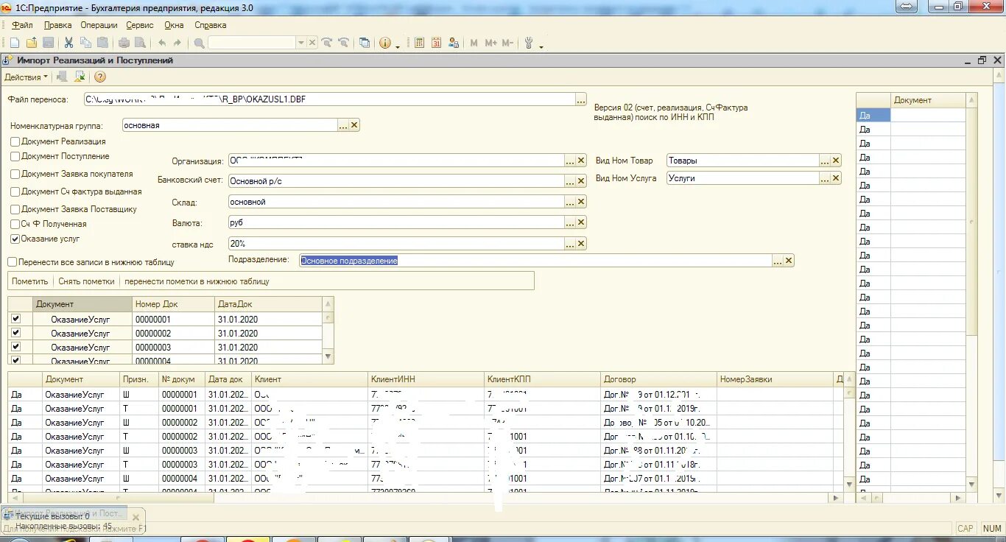Clear the toolbar search field with X
Screen dimensions: 1006x542
(312, 43)
